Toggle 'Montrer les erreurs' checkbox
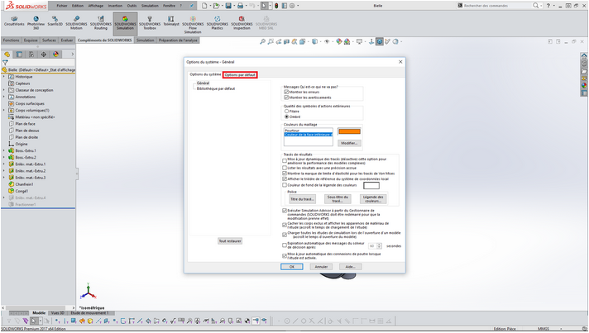 [286, 92]
